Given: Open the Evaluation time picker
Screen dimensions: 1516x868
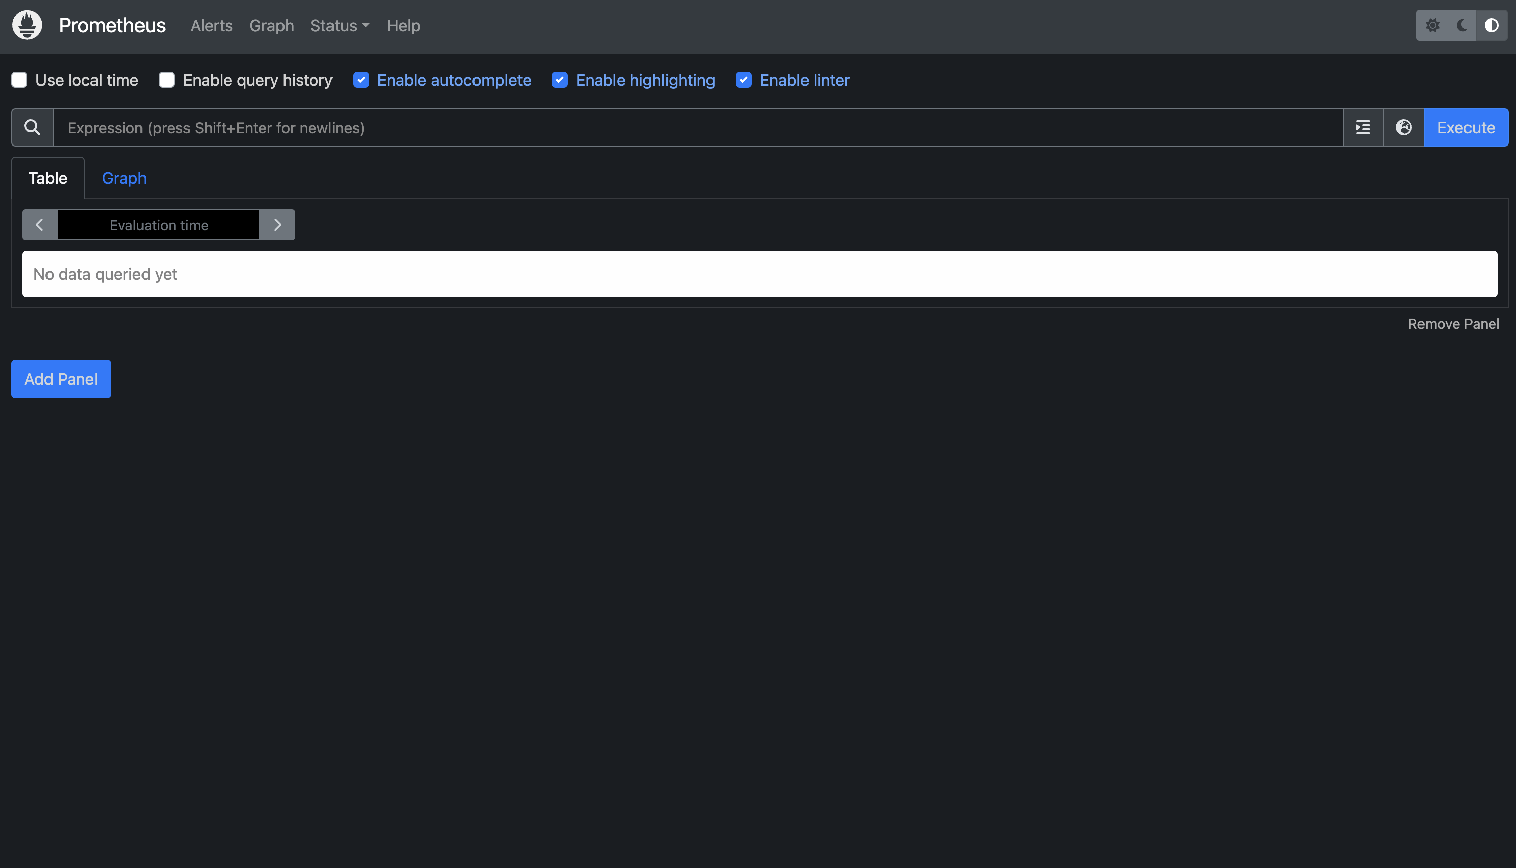Looking at the screenshot, I should [159, 225].
